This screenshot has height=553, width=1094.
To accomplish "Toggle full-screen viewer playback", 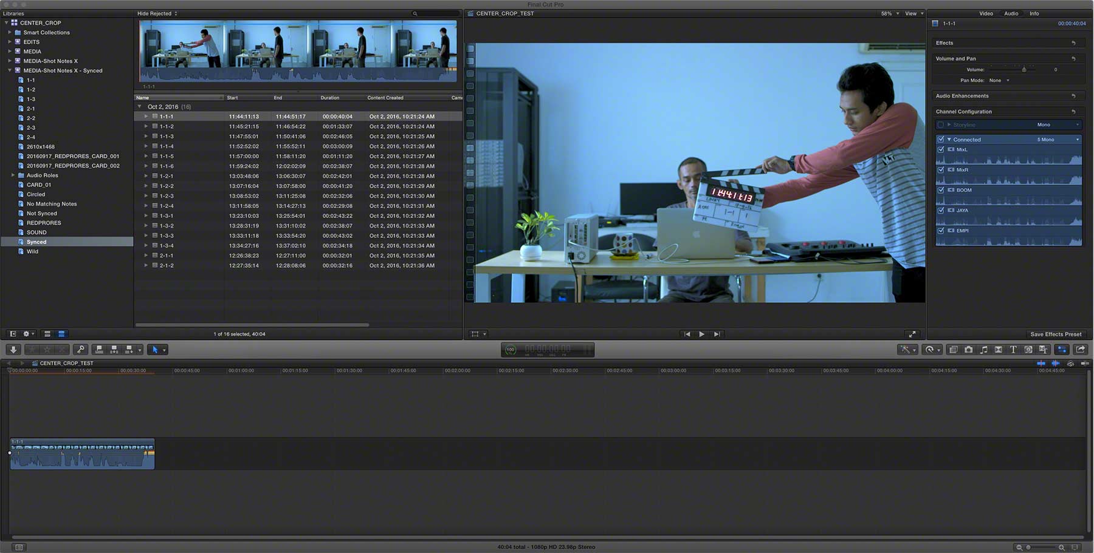I will point(912,334).
